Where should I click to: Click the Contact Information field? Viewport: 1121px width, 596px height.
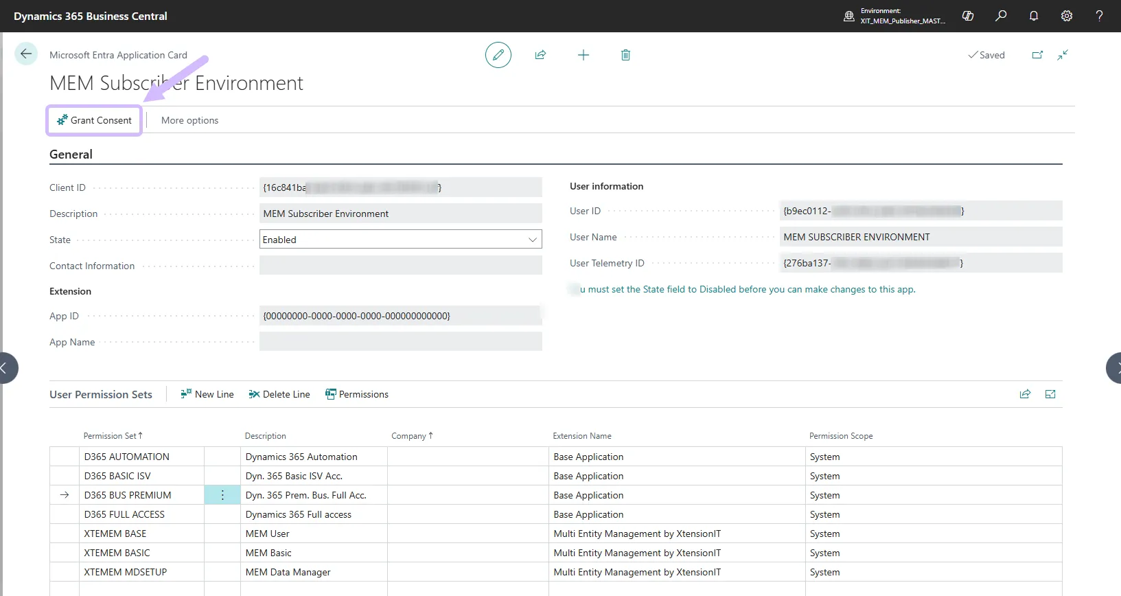click(400, 266)
